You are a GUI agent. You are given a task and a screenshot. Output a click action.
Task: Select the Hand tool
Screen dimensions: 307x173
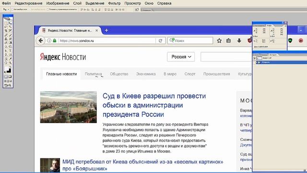click(x=6, y=62)
